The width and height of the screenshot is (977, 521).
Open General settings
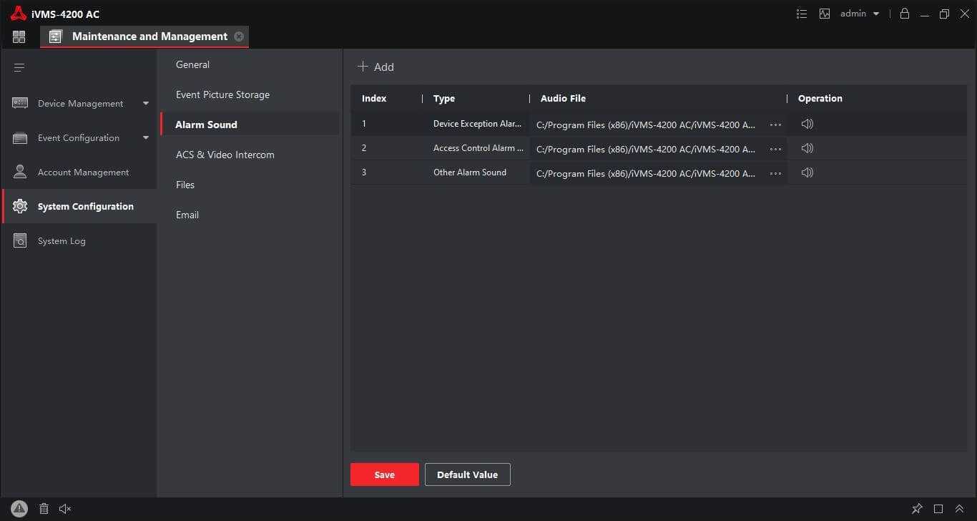(x=192, y=64)
